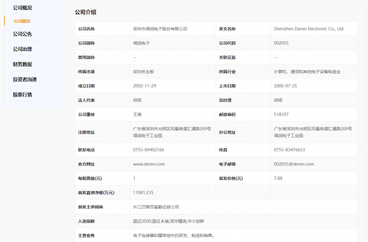368x242 pixels.
Task: Click the 首发主承销商 label
Action: 91,207
